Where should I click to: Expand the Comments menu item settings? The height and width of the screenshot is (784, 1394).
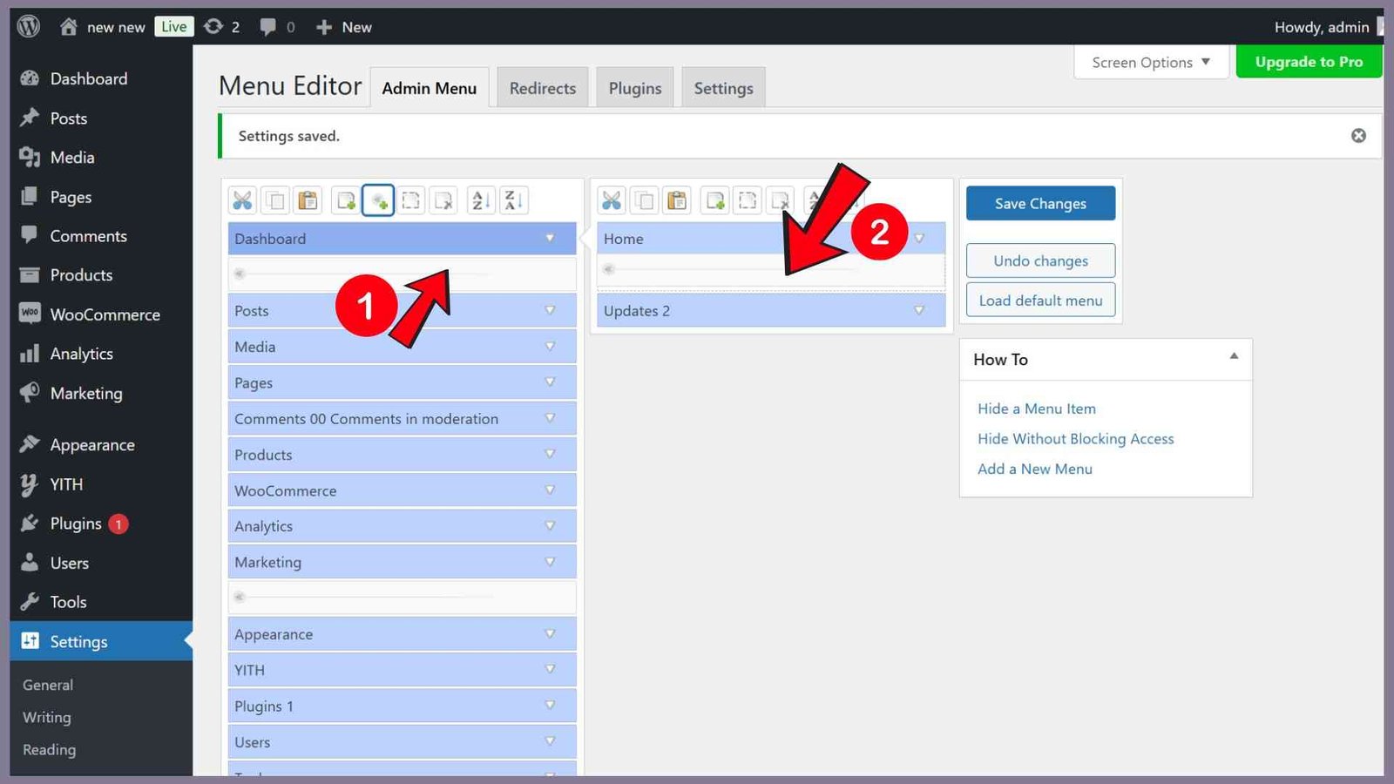[550, 418]
